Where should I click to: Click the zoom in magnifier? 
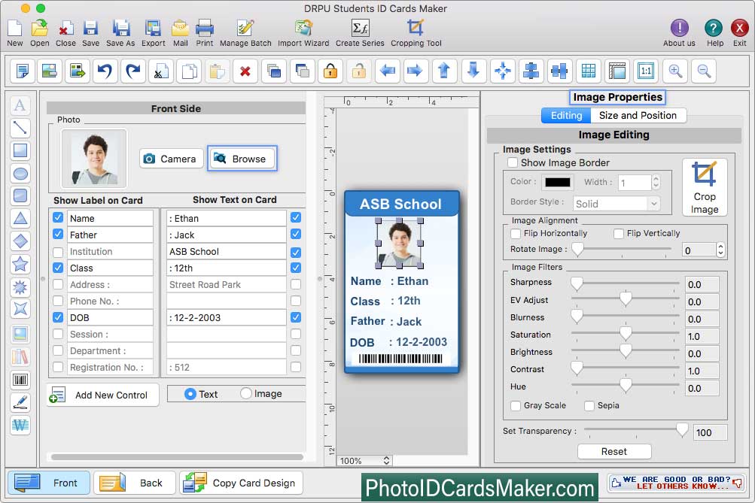(x=675, y=71)
